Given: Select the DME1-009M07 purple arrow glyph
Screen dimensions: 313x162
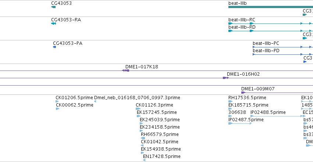Looking at the screenshot, I should click(243, 93).
